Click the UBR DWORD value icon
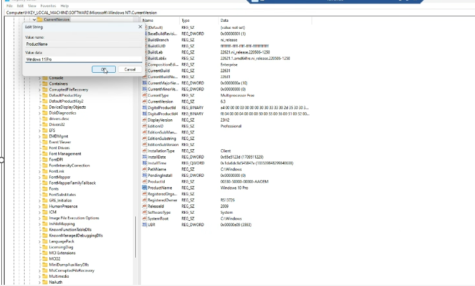The height and width of the screenshot is (286, 475). 145,224
